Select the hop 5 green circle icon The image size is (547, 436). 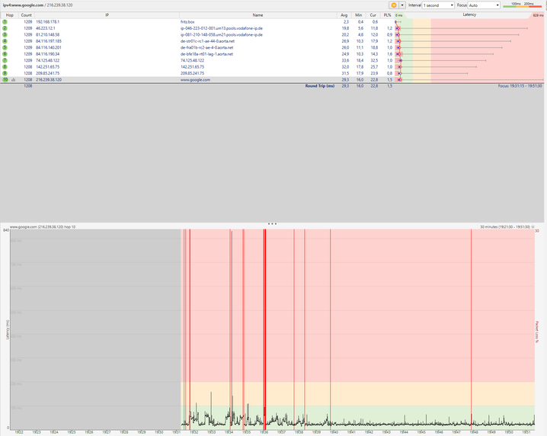click(x=5, y=47)
